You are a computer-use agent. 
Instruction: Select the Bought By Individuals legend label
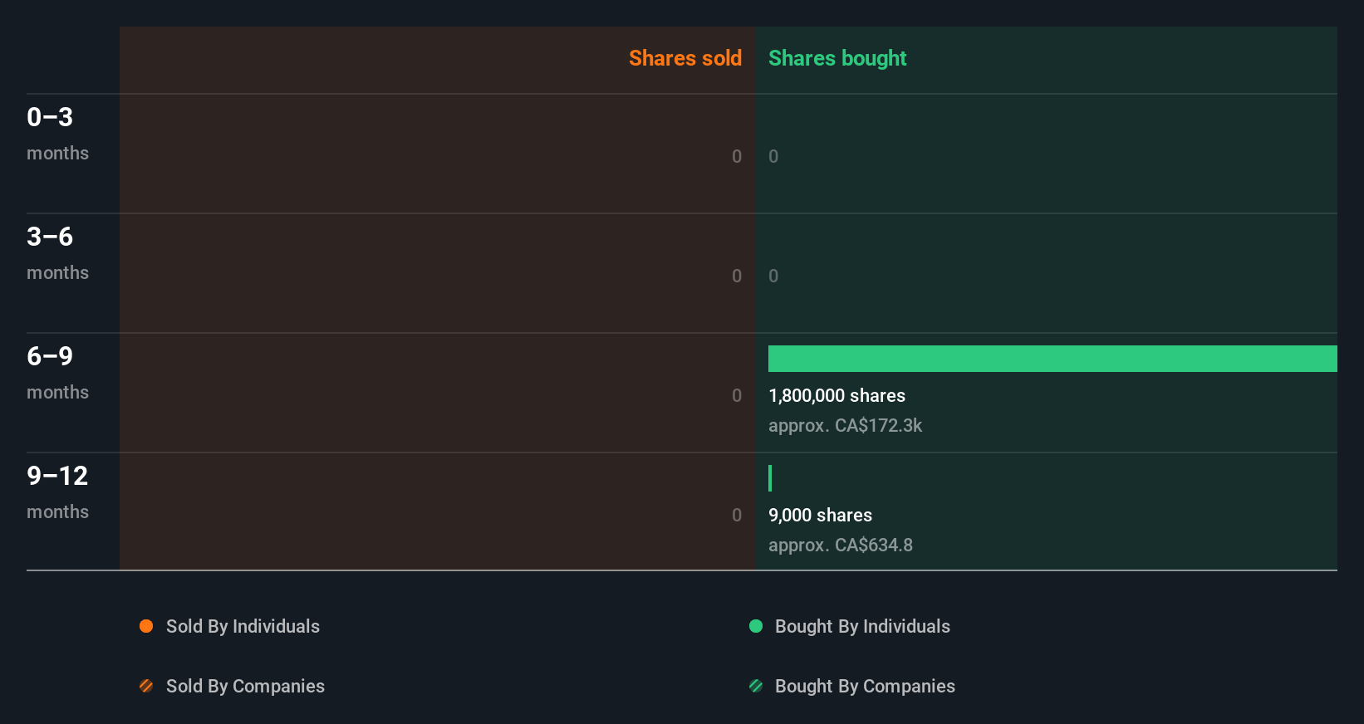click(862, 626)
